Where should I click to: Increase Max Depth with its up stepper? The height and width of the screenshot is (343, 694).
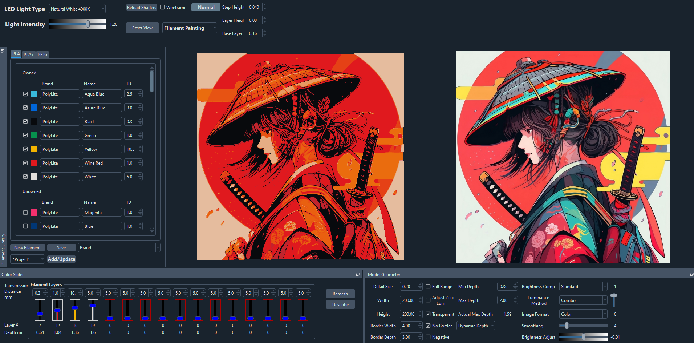pos(515,298)
